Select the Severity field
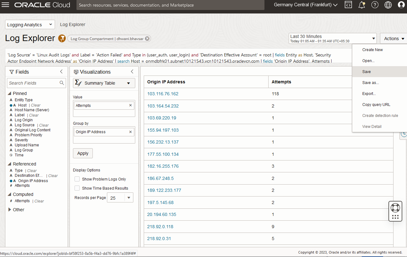407x257 pixels. point(21,140)
